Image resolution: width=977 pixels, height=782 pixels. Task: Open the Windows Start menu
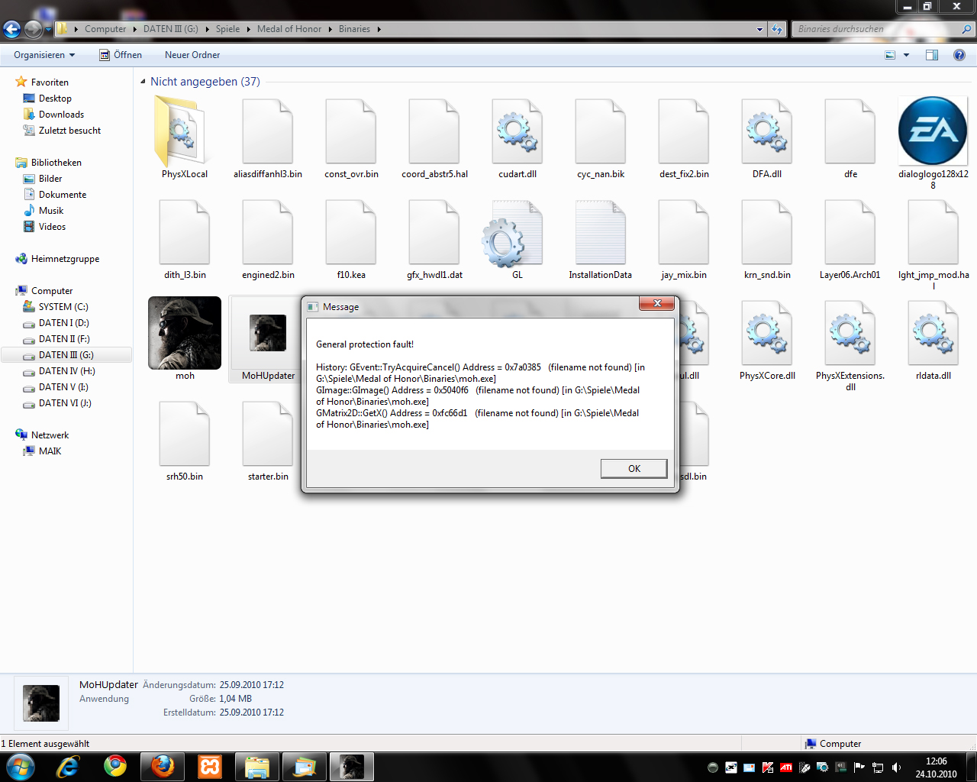pos(19,766)
